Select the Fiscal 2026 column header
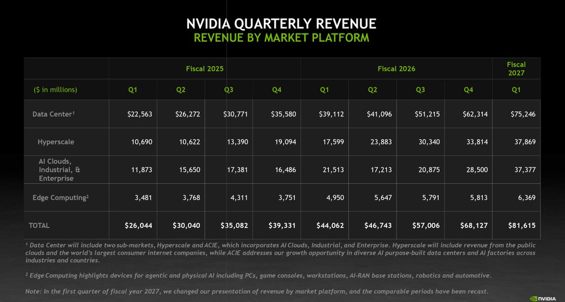565x302 pixels. (396, 69)
